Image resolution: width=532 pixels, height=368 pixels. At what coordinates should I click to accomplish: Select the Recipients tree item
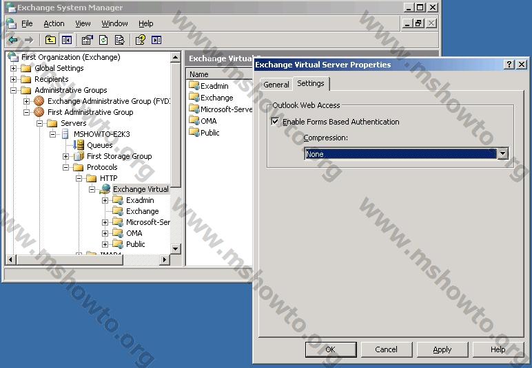point(51,79)
